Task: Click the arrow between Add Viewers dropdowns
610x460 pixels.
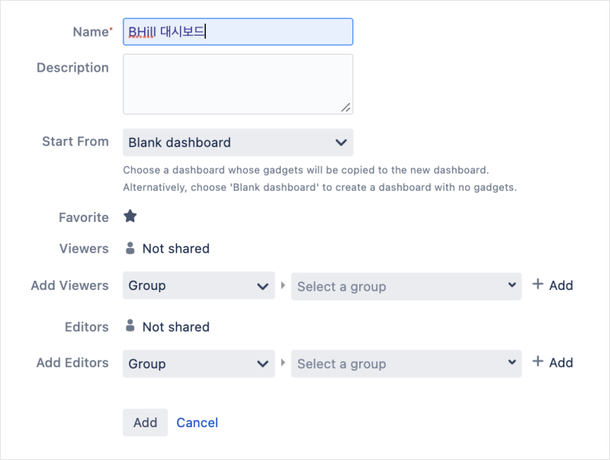Action: point(283,285)
